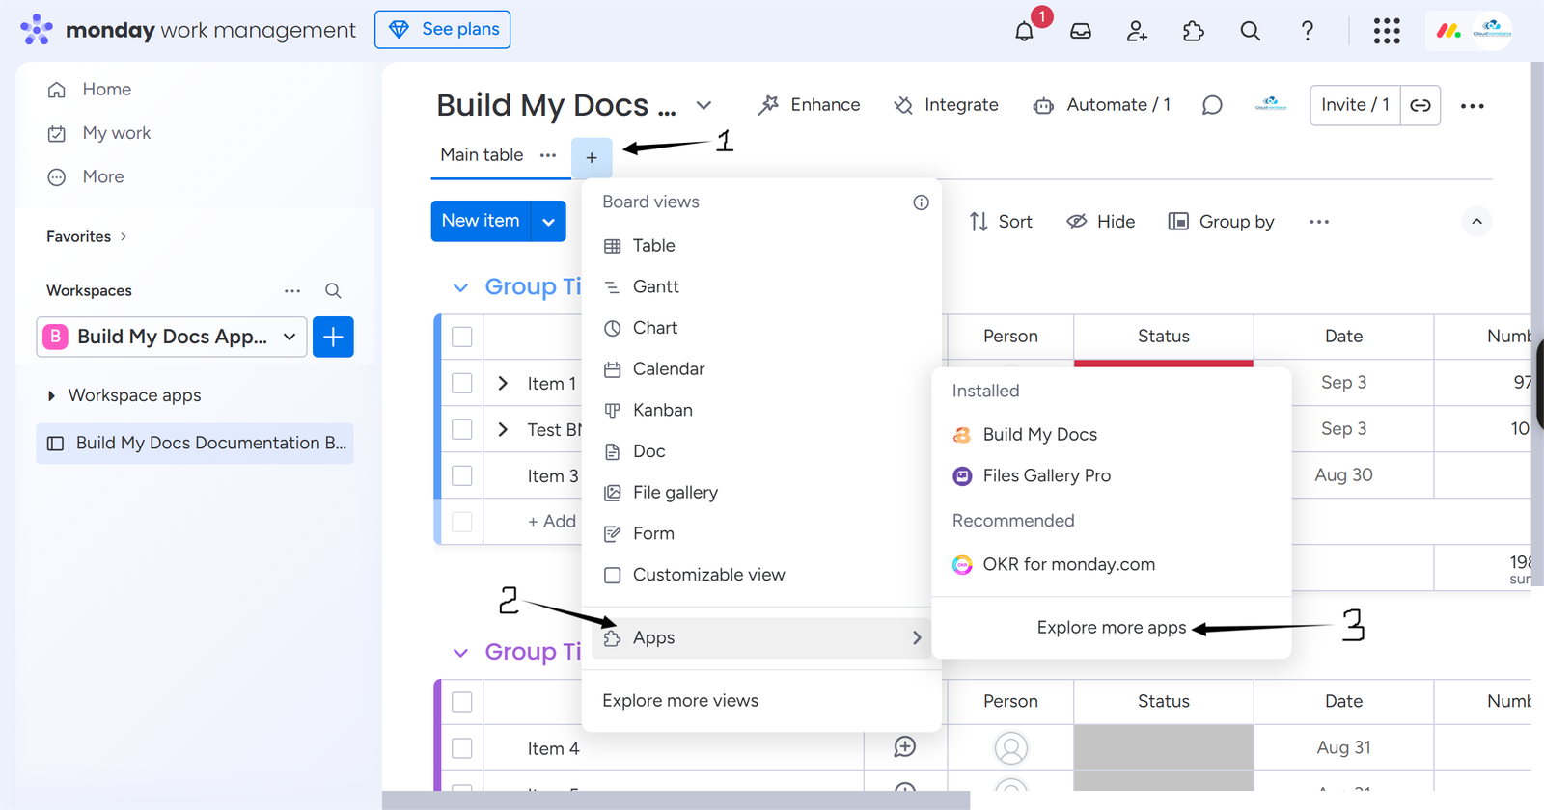Expand subitems of Item 1

tap(503, 383)
